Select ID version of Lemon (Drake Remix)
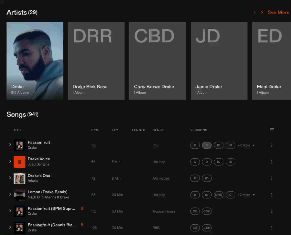 point(207,195)
